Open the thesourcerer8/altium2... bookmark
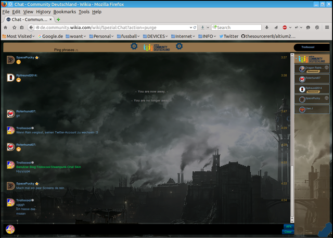This screenshot has height=238, width=333. [268, 36]
